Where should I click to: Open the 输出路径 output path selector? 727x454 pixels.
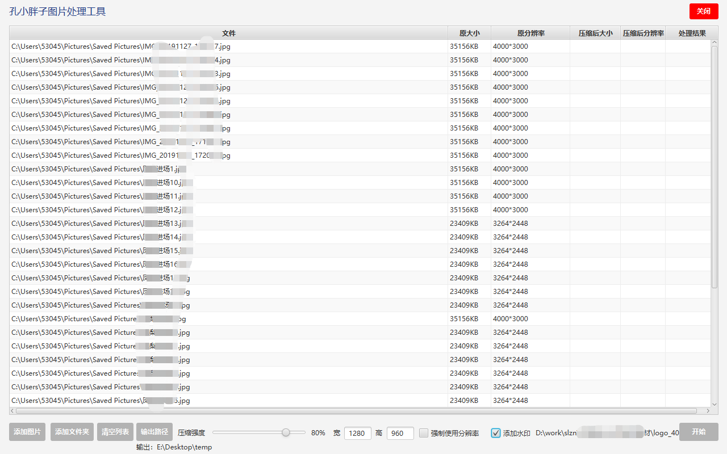pyautogui.click(x=154, y=431)
